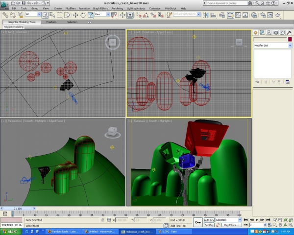The height and width of the screenshot is (235, 294).
Task: Click the Set Keys large key button
Action: click(x=198, y=222)
